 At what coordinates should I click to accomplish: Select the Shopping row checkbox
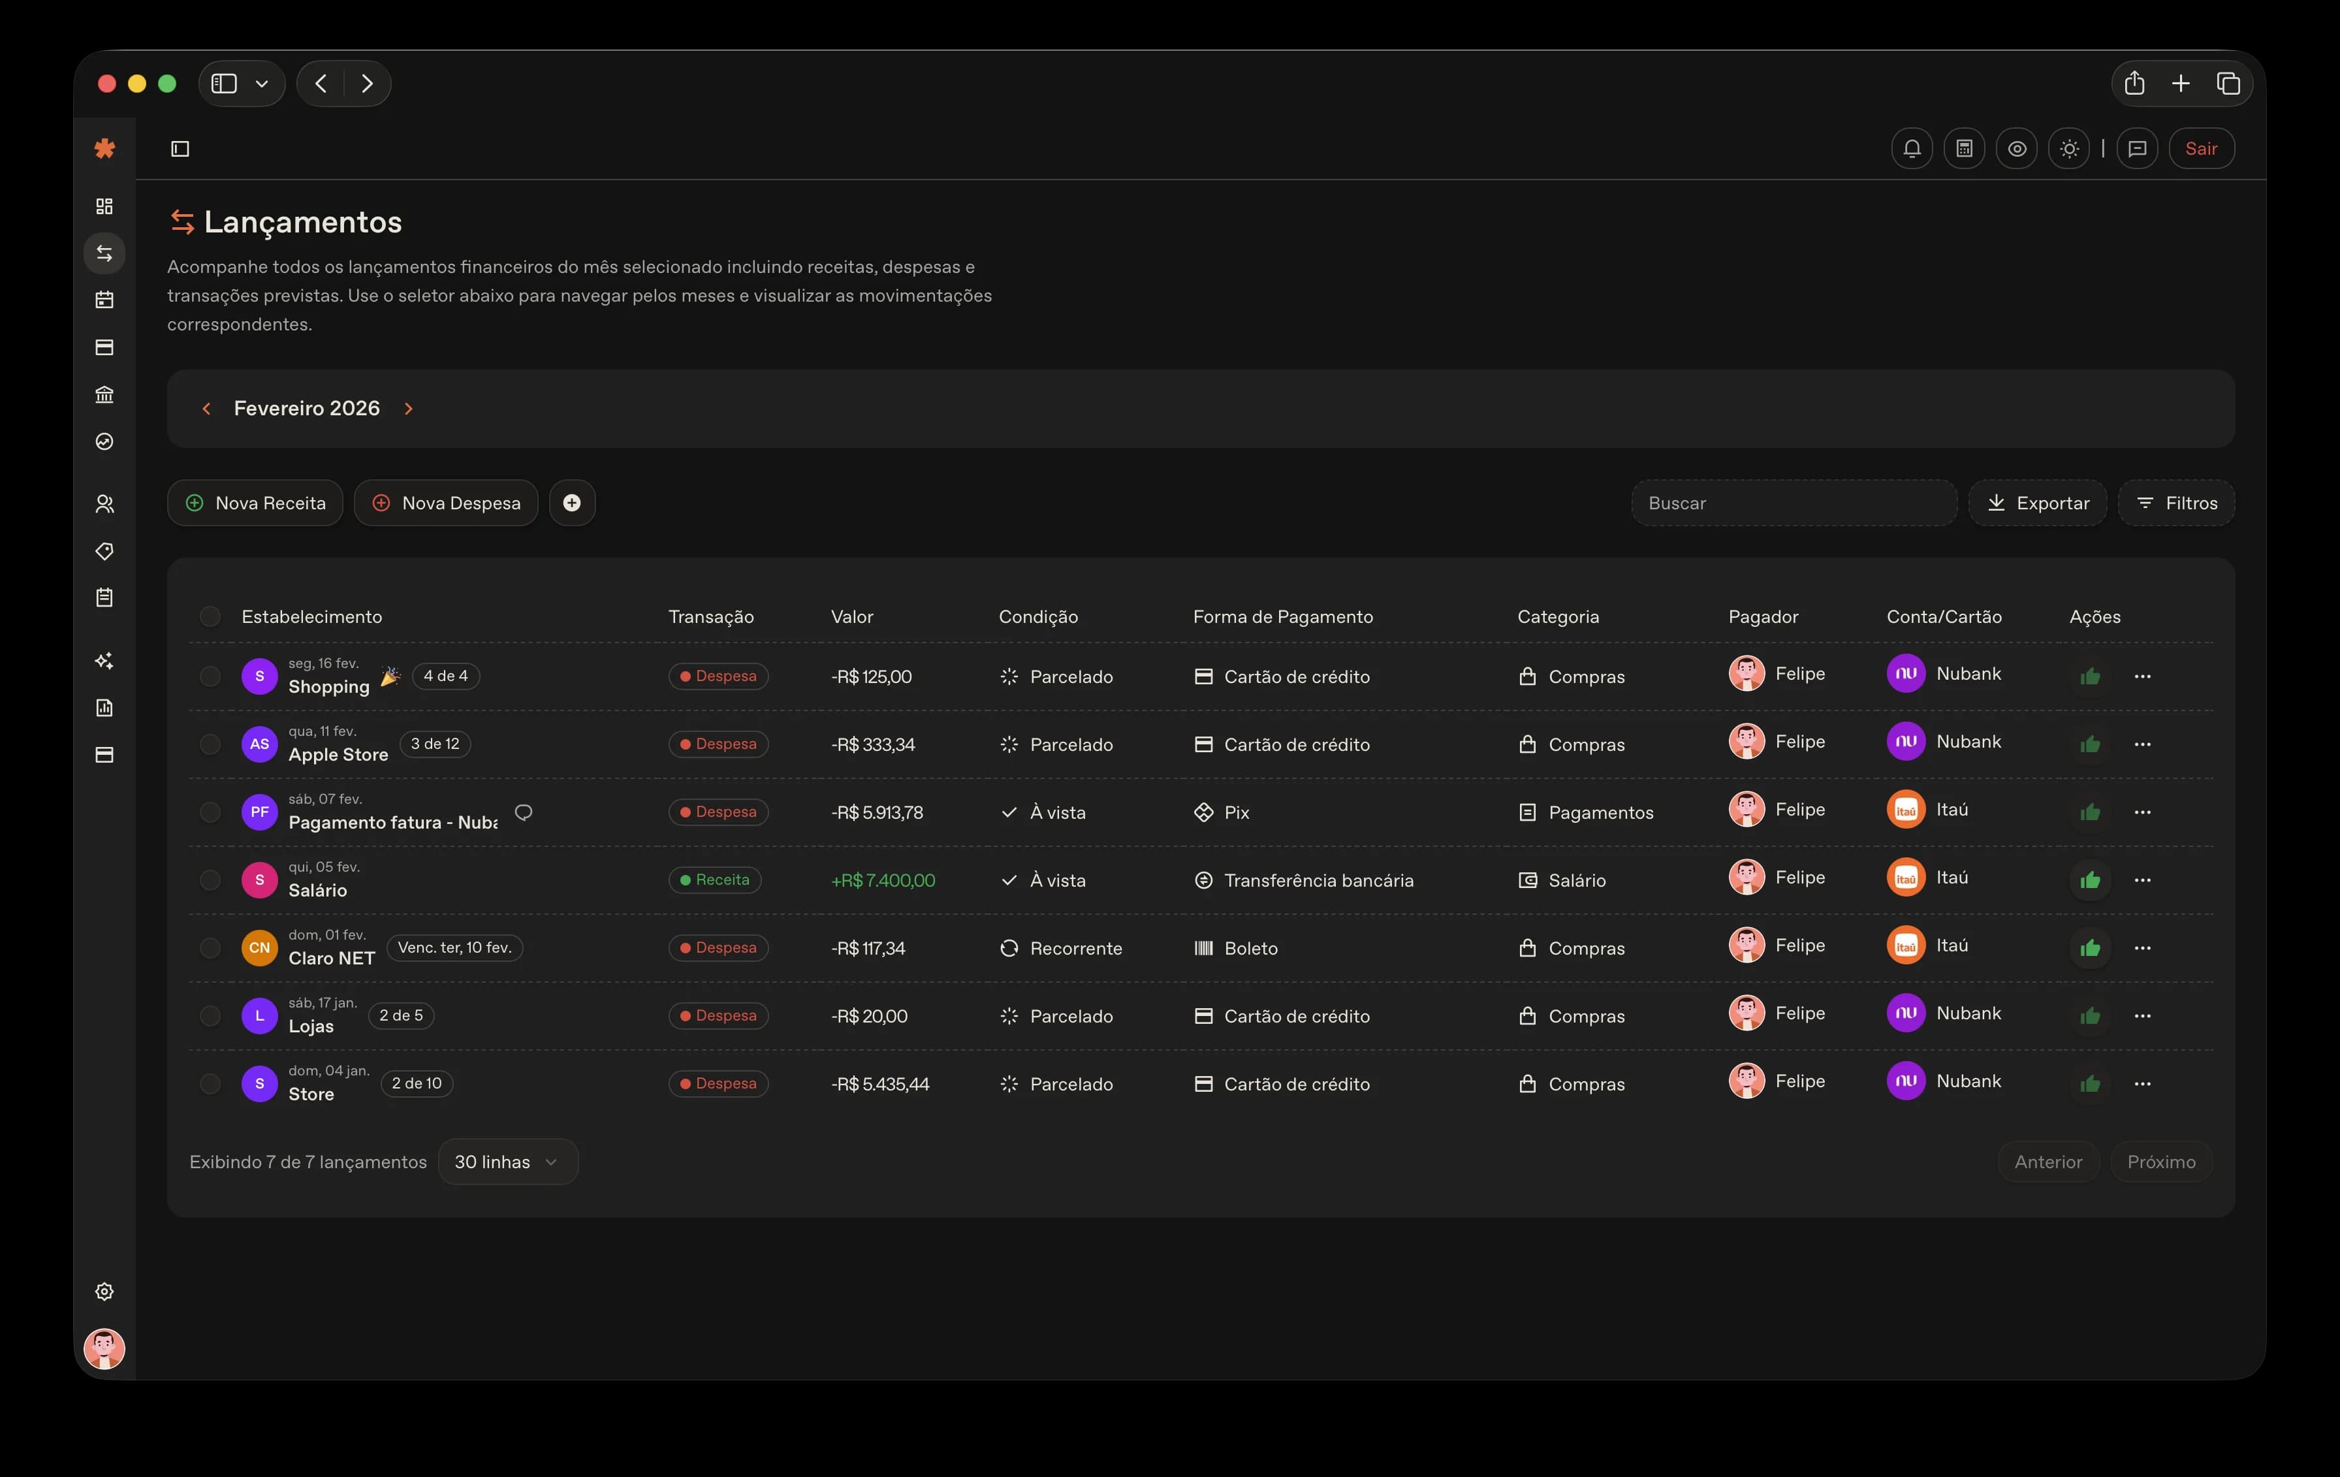[210, 676]
